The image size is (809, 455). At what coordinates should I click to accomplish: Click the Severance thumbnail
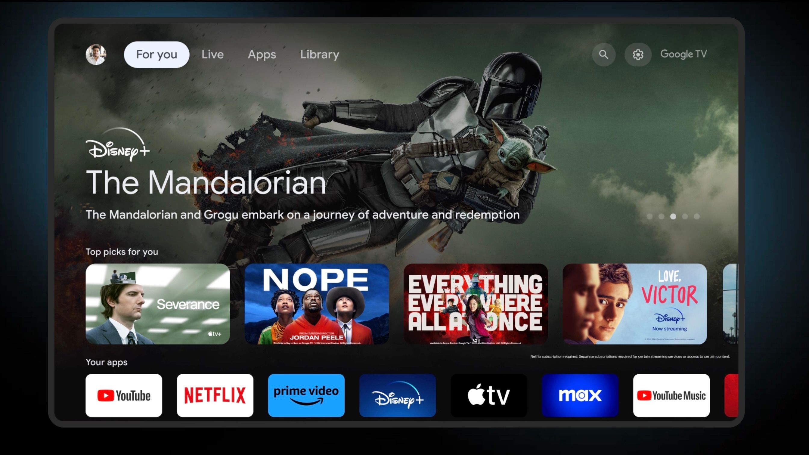tap(158, 303)
